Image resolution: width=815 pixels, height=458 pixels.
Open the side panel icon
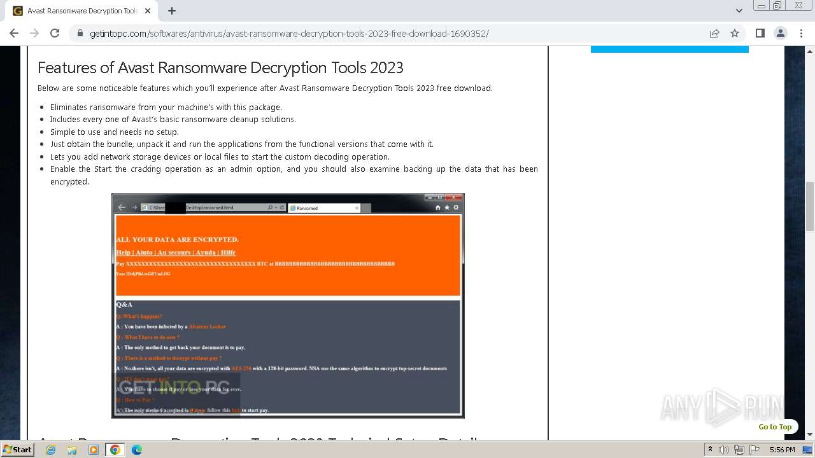(x=760, y=33)
